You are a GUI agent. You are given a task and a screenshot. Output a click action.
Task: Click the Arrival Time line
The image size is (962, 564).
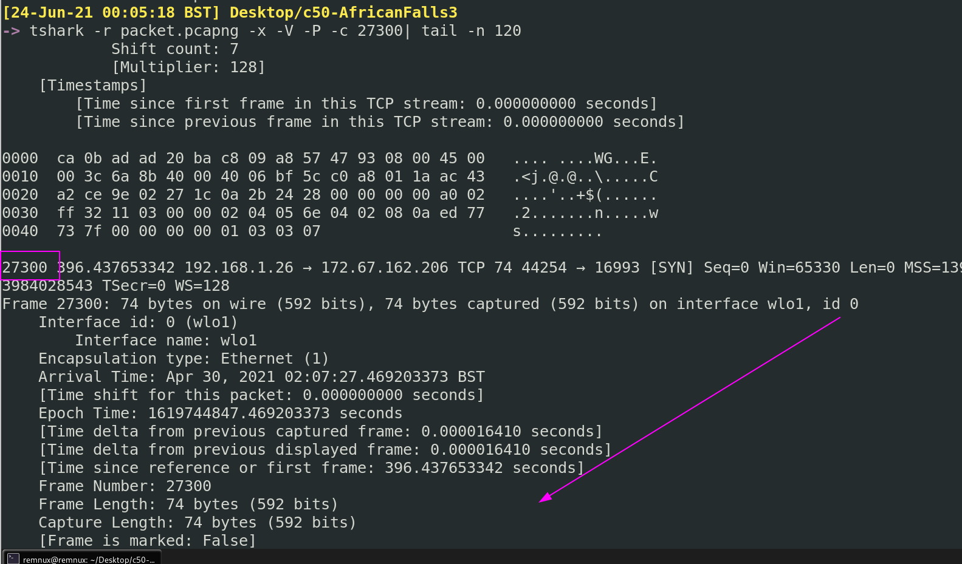point(261,377)
